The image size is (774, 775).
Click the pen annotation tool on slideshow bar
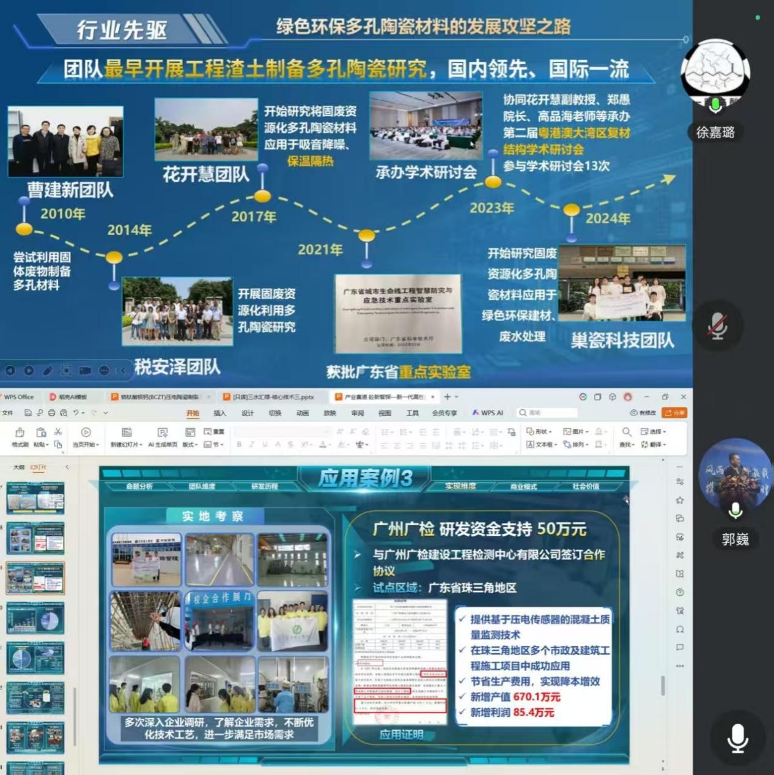(x=48, y=371)
